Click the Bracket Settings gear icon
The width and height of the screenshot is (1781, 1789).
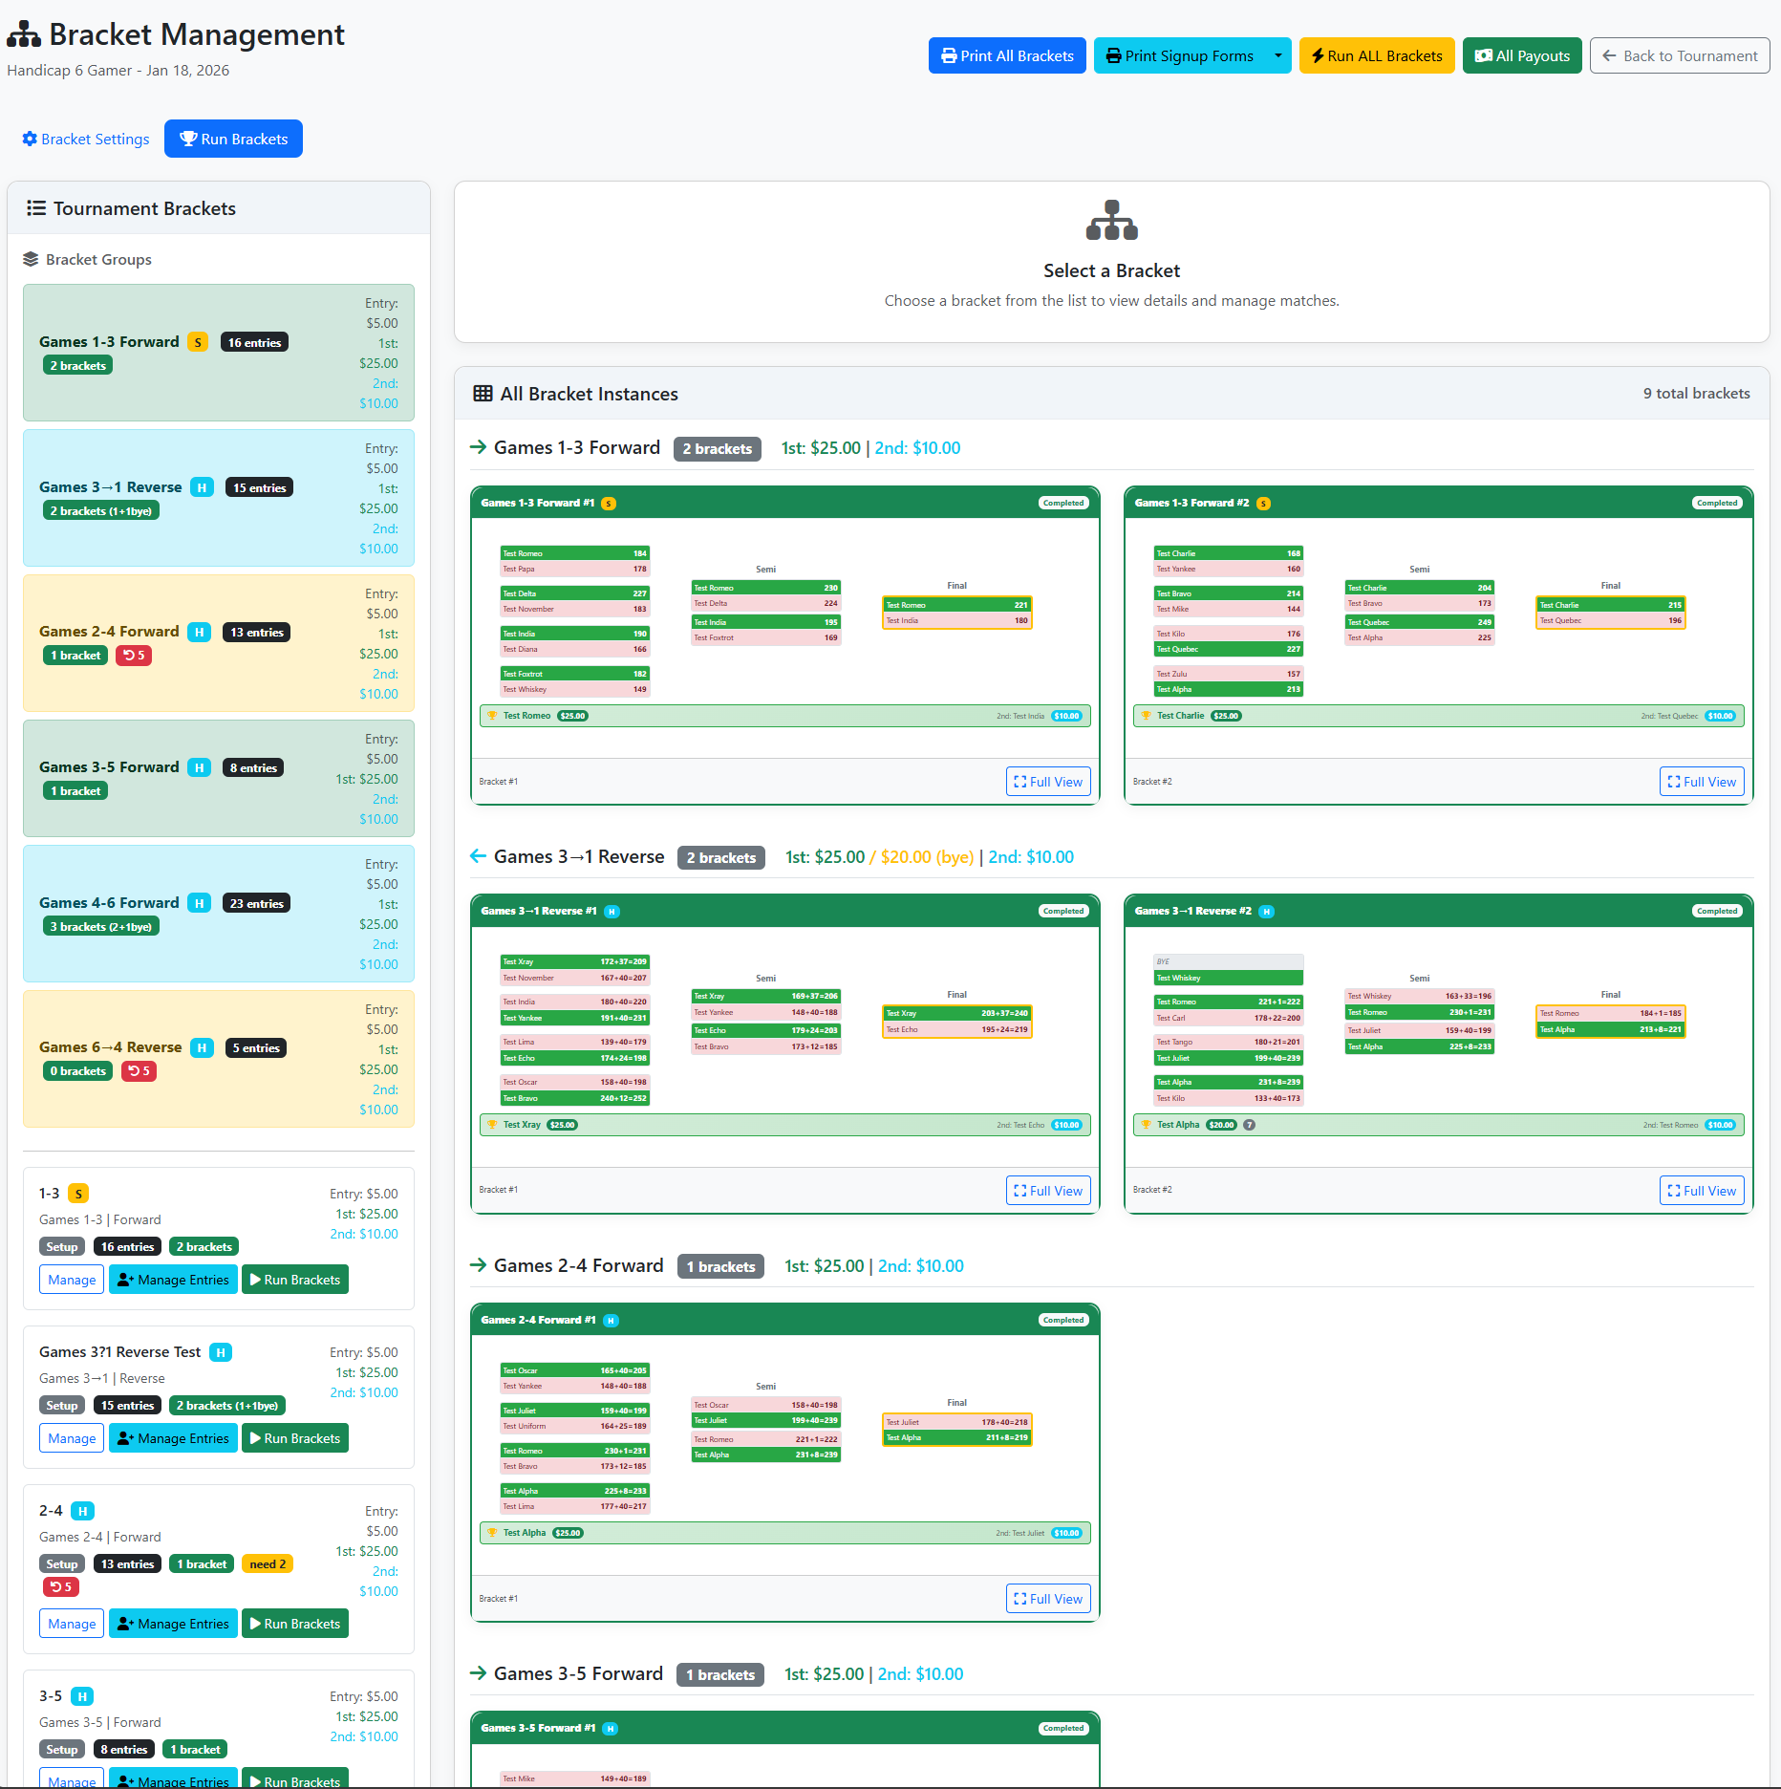pos(30,139)
